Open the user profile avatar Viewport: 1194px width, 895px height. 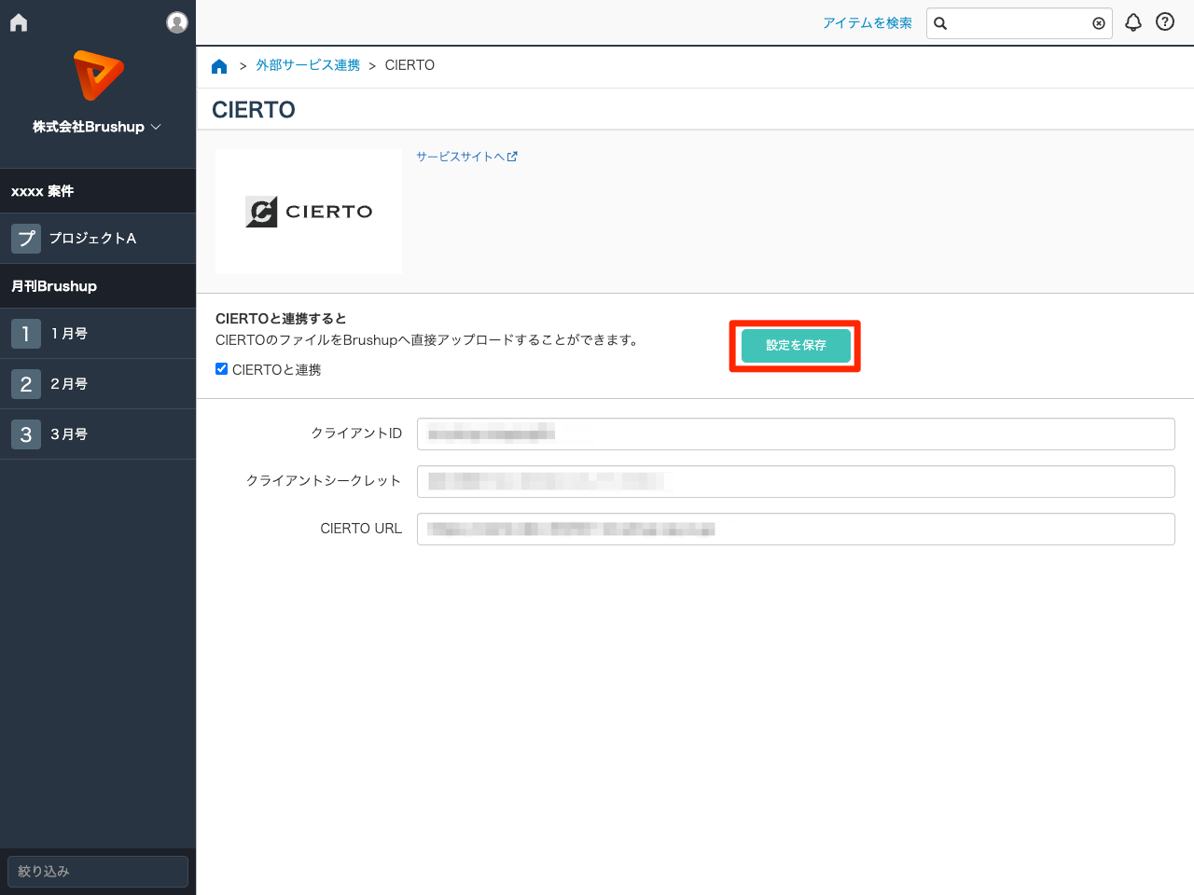coord(177,22)
